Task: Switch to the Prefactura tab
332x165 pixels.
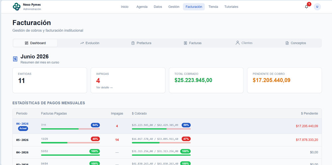Action: tap(141, 43)
